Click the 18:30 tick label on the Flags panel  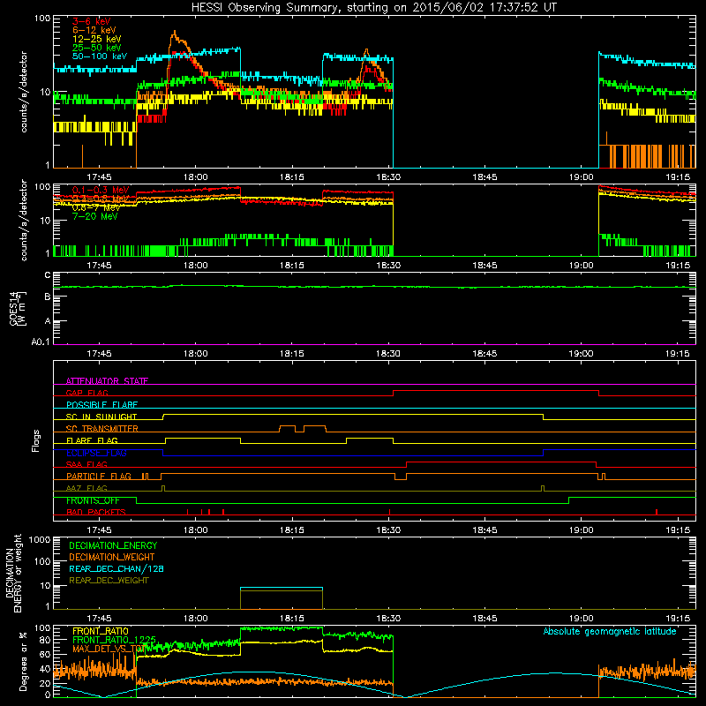(388, 530)
